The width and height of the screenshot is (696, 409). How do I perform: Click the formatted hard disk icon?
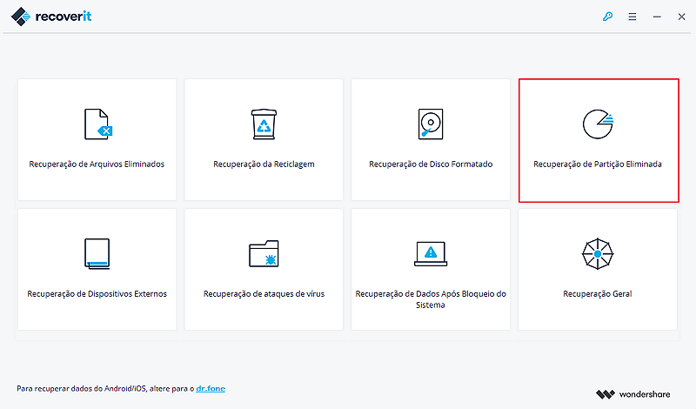431,124
